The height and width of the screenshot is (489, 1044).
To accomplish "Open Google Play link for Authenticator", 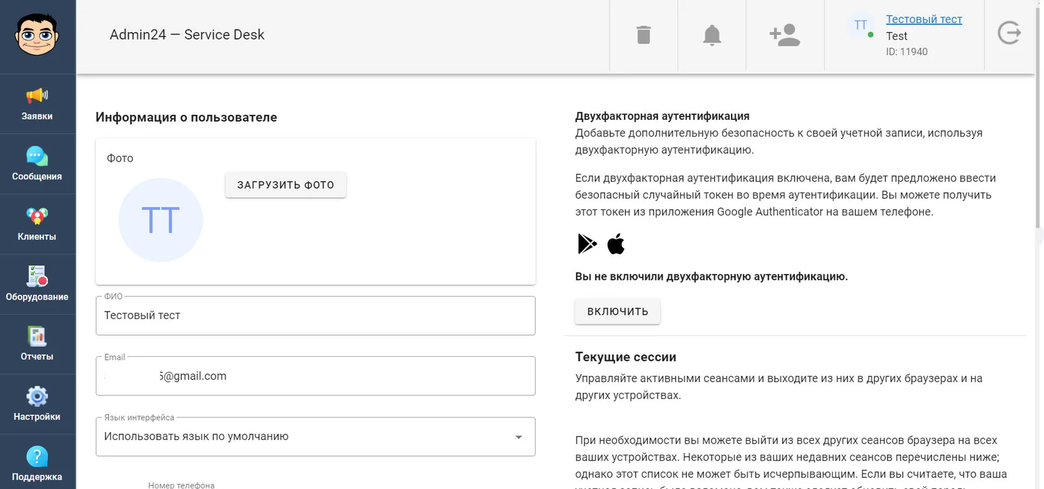I will (587, 244).
